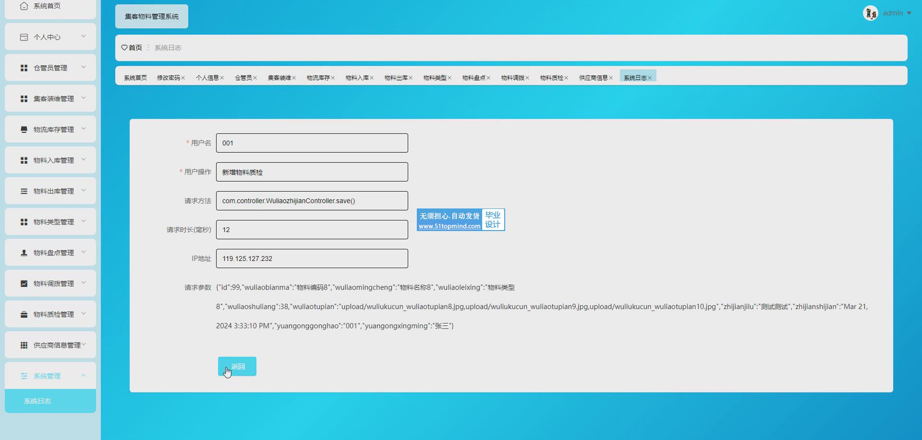Click the 物料盘点管理 person icon
This screenshot has width=922, height=440.
point(24,253)
